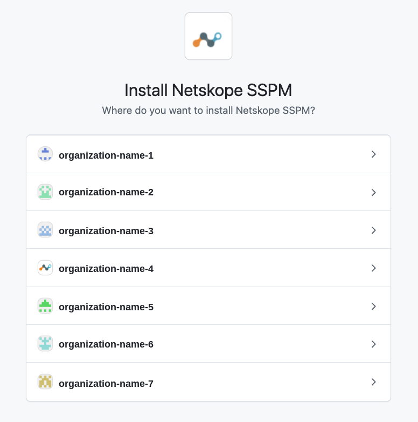Open chevron for organization-name-6

[x=373, y=344]
